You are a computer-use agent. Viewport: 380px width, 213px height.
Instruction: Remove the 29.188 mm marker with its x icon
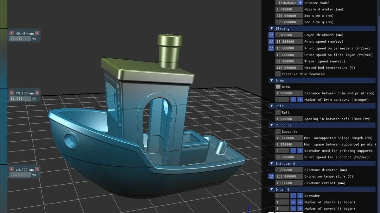(x=37, y=93)
